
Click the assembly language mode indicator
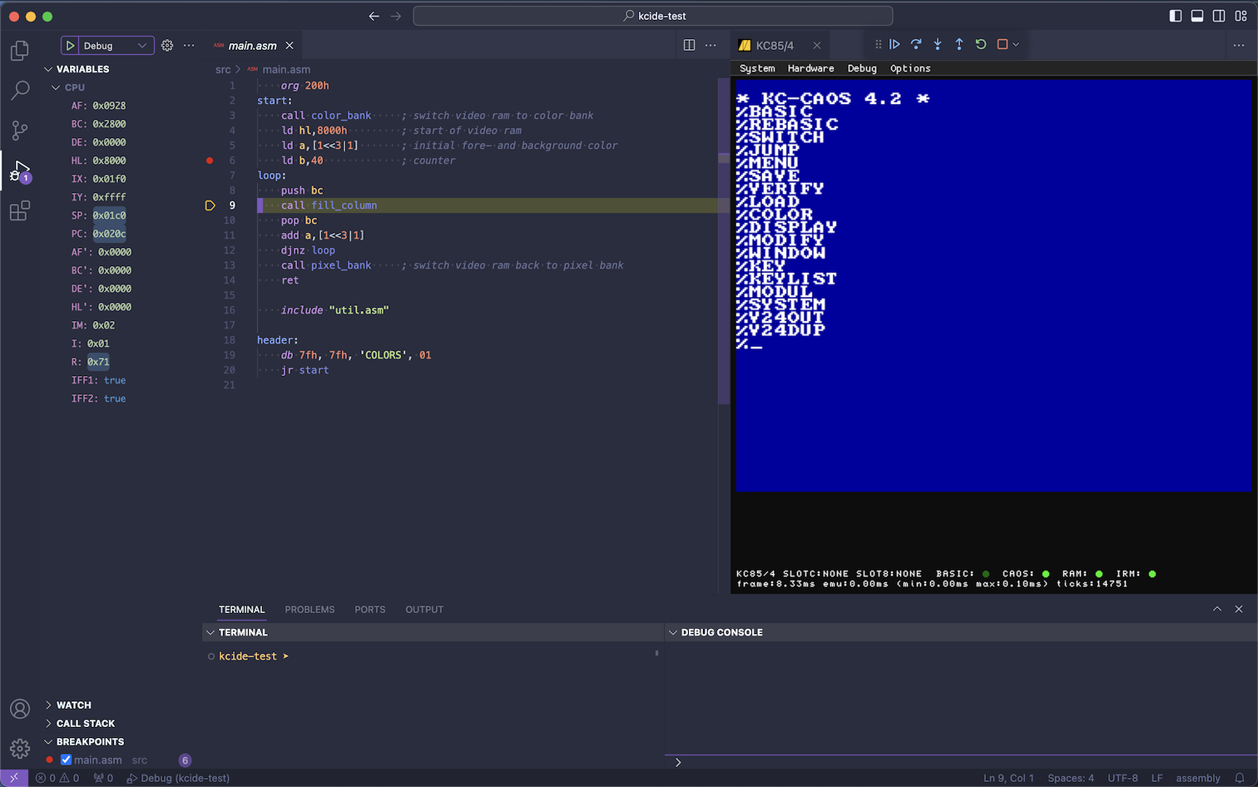pyautogui.click(x=1198, y=778)
